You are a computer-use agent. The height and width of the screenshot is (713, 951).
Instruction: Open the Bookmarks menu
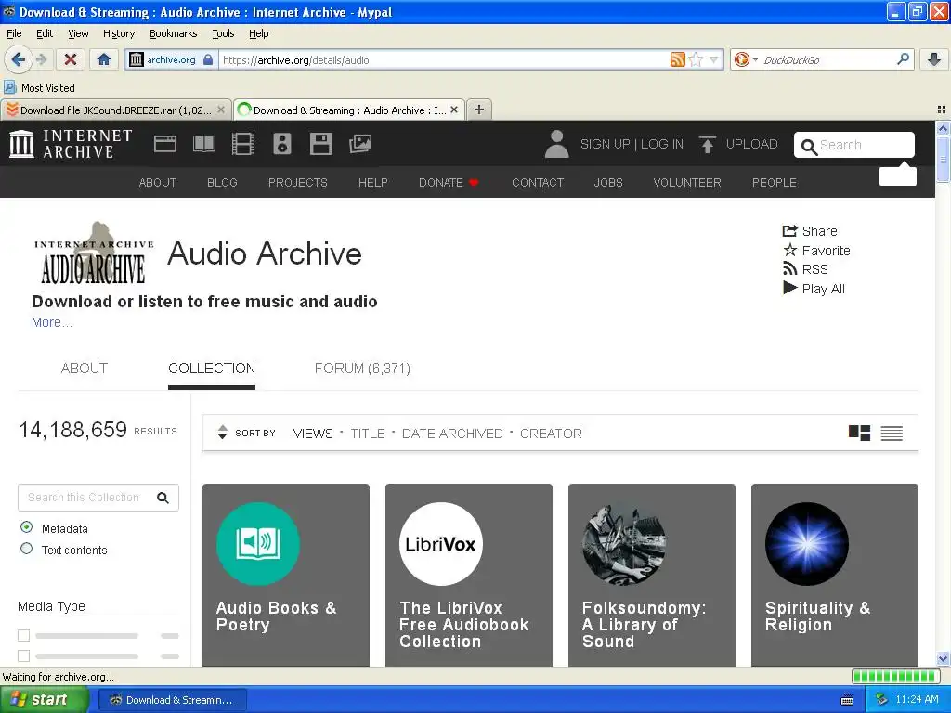[174, 33]
